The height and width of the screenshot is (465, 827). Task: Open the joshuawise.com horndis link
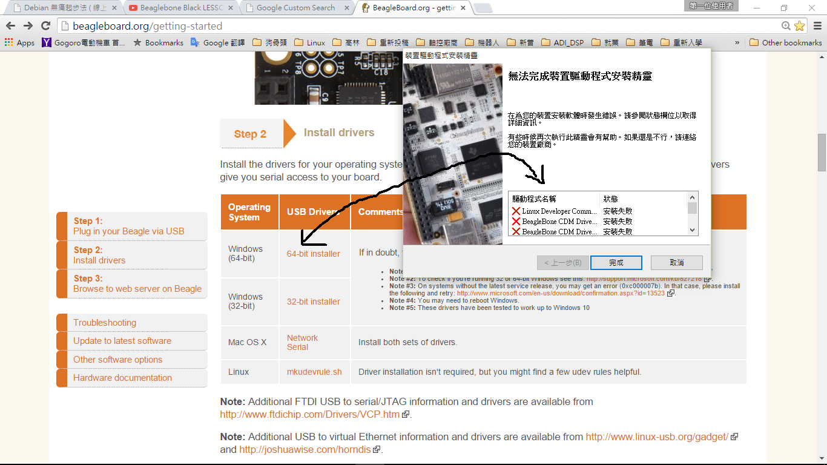click(x=306, y=449)
